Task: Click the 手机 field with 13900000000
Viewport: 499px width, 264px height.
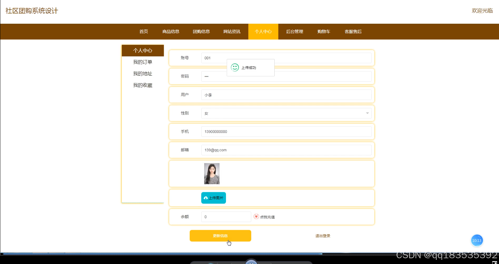Action: tap(286, 132)
